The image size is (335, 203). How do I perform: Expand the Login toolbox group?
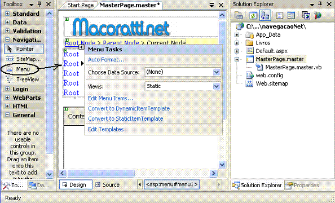[7, 89]
